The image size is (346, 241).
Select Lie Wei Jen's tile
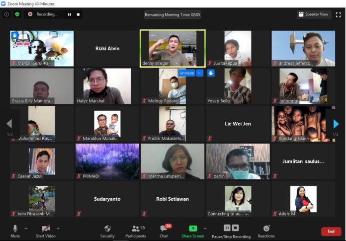click(x=238, y=124)
